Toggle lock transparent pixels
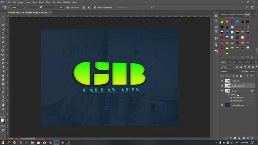Image resolution: width=258 pixels, height=145 pixels. coord(227,76)
